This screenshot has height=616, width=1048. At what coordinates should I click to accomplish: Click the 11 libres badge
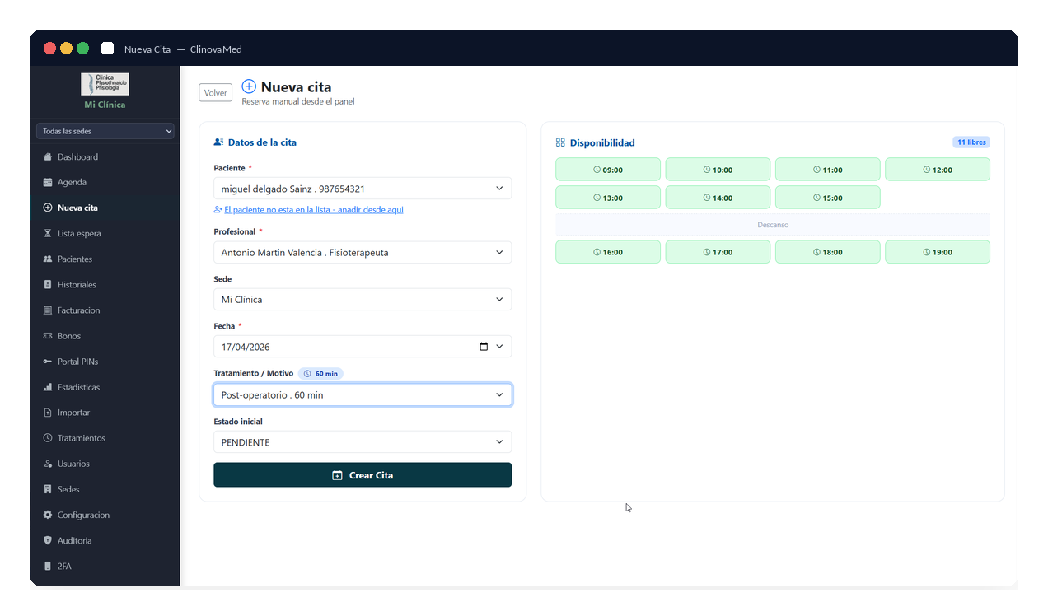pos(971,142)
